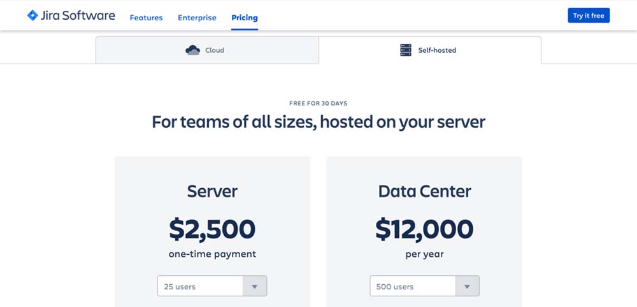Image resolution: width=637 pixels, height=307 pixels.
Task: Select the Pricing navigation item
Action: [245, 18]
